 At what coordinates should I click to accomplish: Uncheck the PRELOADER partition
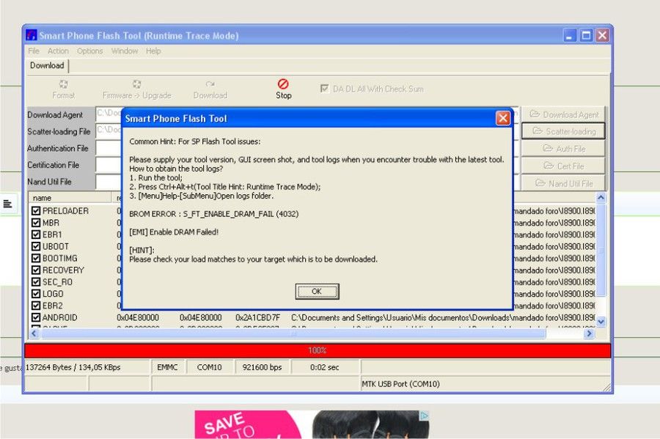point(36,210)
